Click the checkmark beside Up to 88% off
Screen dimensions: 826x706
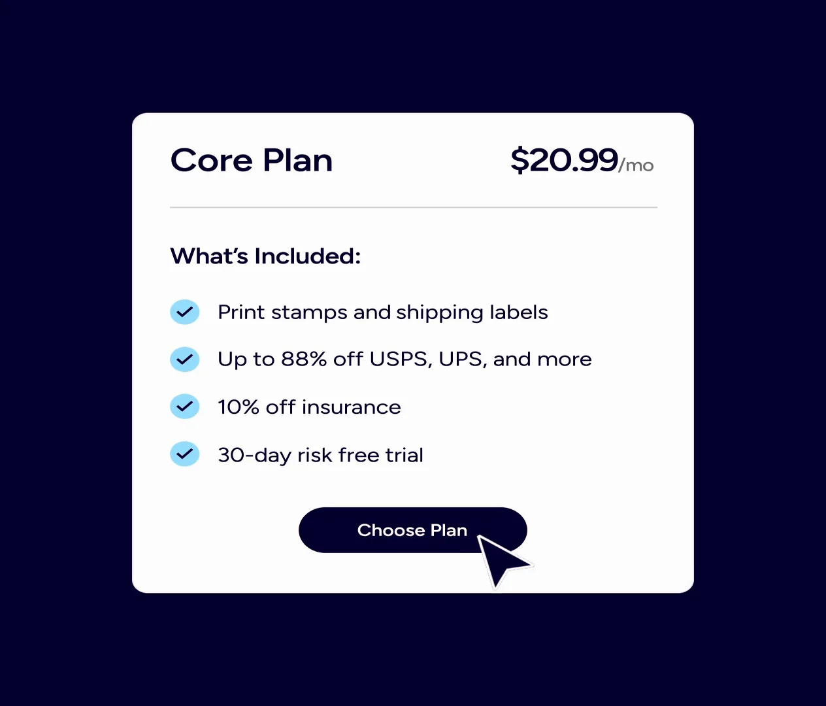[185, 359]
